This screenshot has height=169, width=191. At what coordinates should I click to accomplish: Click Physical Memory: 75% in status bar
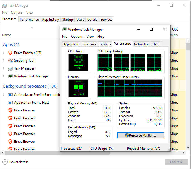143,149
